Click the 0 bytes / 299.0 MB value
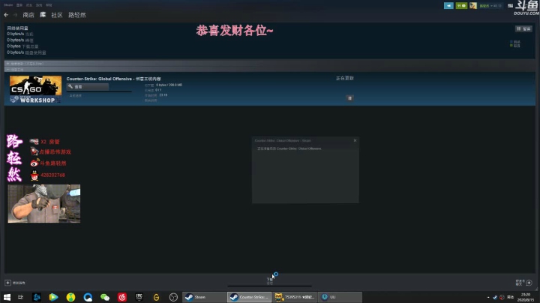540x303 pixels. pyautogui.click(x=169, y=85)
